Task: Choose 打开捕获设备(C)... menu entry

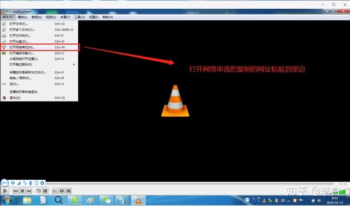Action: coord(39,53)
